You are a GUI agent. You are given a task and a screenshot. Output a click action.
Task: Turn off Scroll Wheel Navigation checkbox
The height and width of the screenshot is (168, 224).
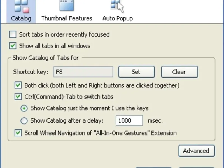(18, 133)
